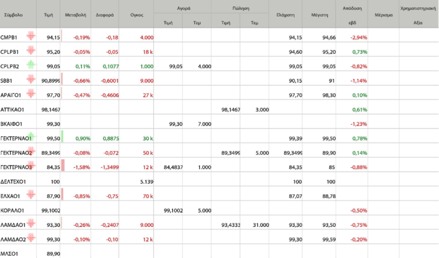Select the red icon beside SBB1

tap(31, 80)
